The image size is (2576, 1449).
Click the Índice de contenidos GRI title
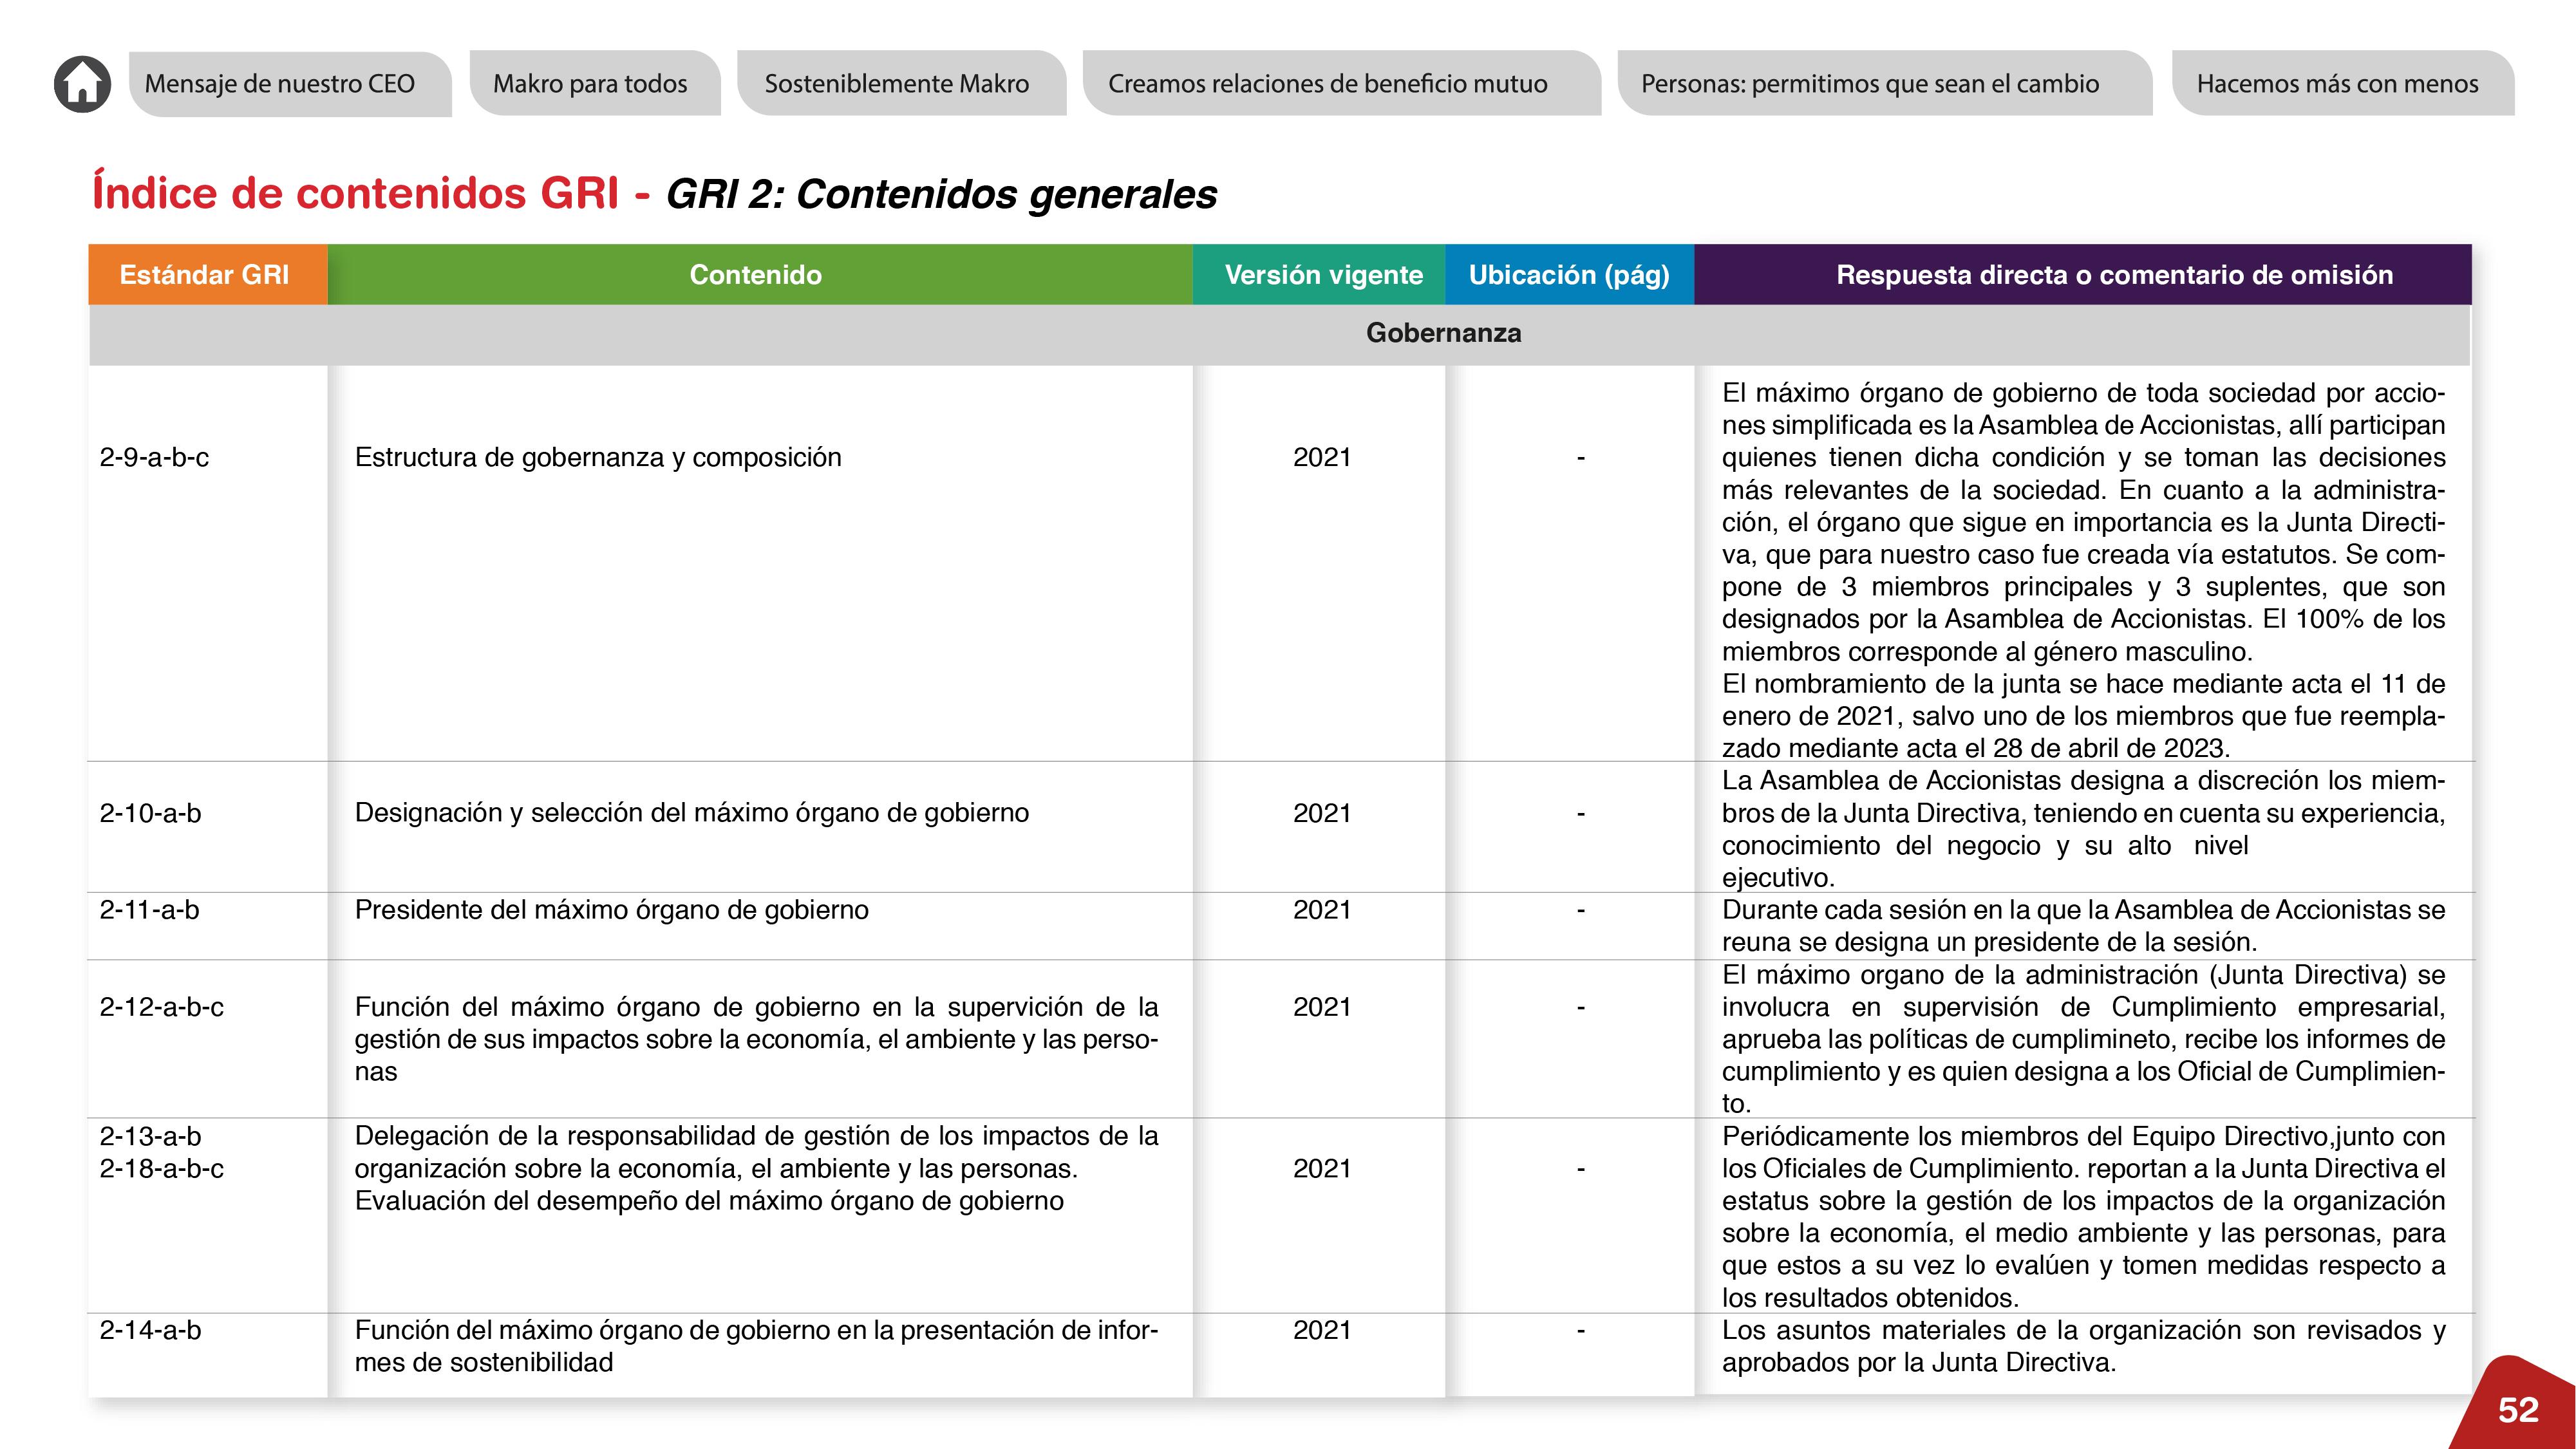pos(355,193)
